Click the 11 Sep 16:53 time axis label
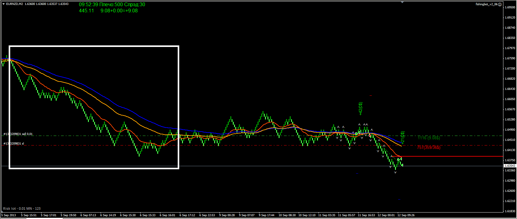This screenshot has width=517, height=219. click(366, 215)
